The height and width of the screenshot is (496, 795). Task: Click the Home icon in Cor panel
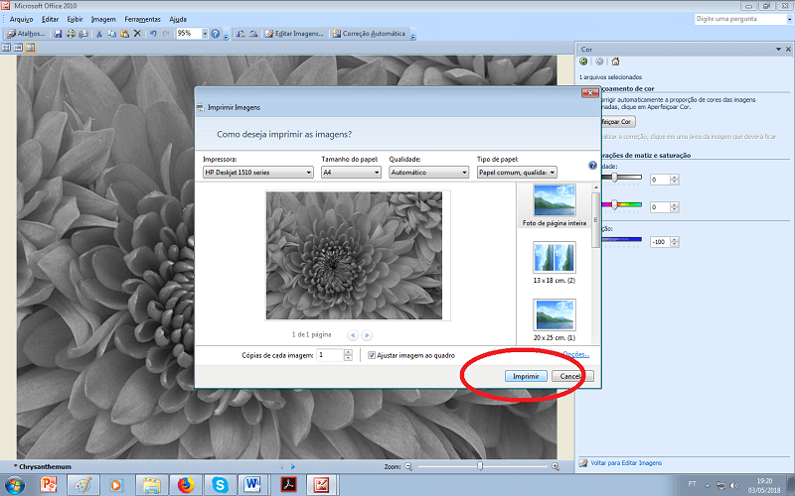(x=615, y=62)
